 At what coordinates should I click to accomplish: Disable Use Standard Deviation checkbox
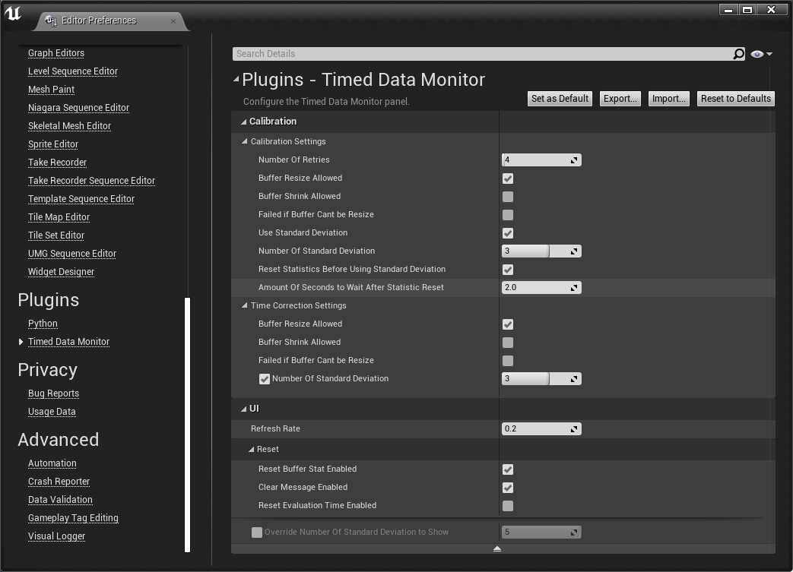(508, 233)
